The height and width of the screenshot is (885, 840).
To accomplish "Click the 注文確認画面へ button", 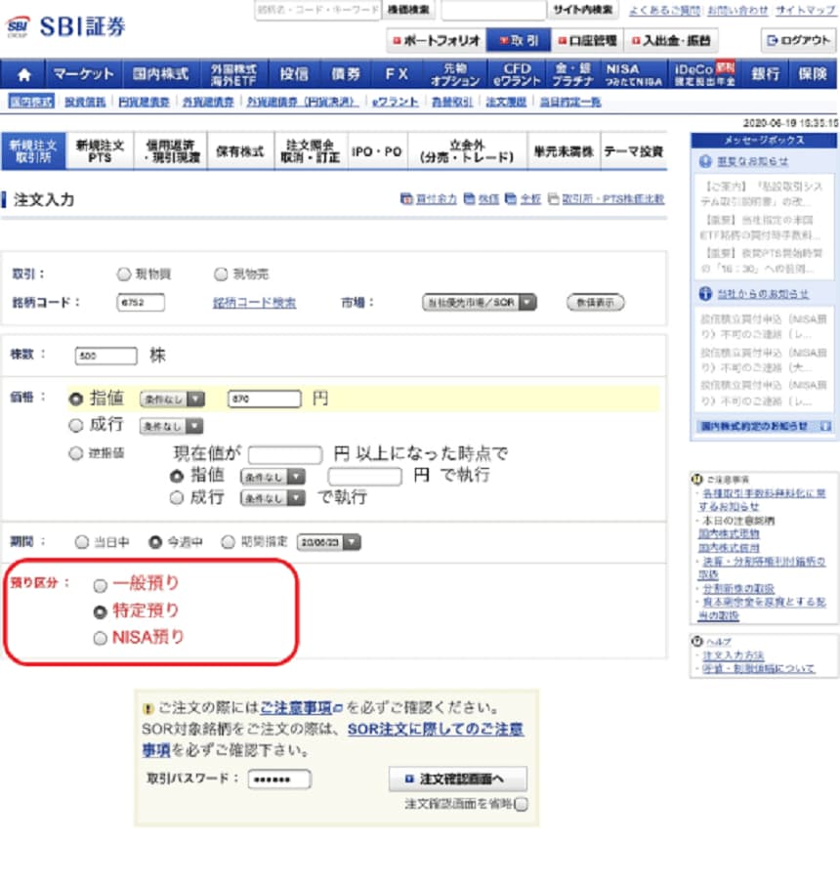I will click(x=458, y=780).
